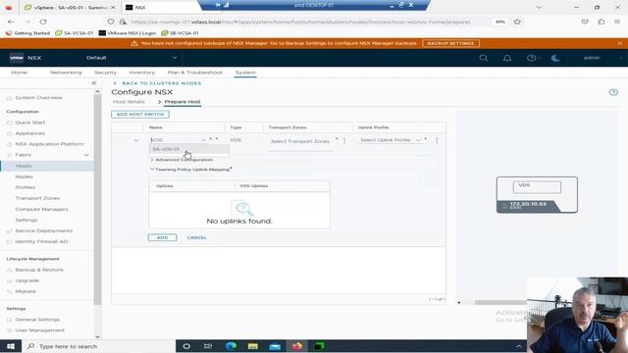Open Microsoft Edge from taskbar
This screenshot has width=628, height=353.
pos(231,346)
